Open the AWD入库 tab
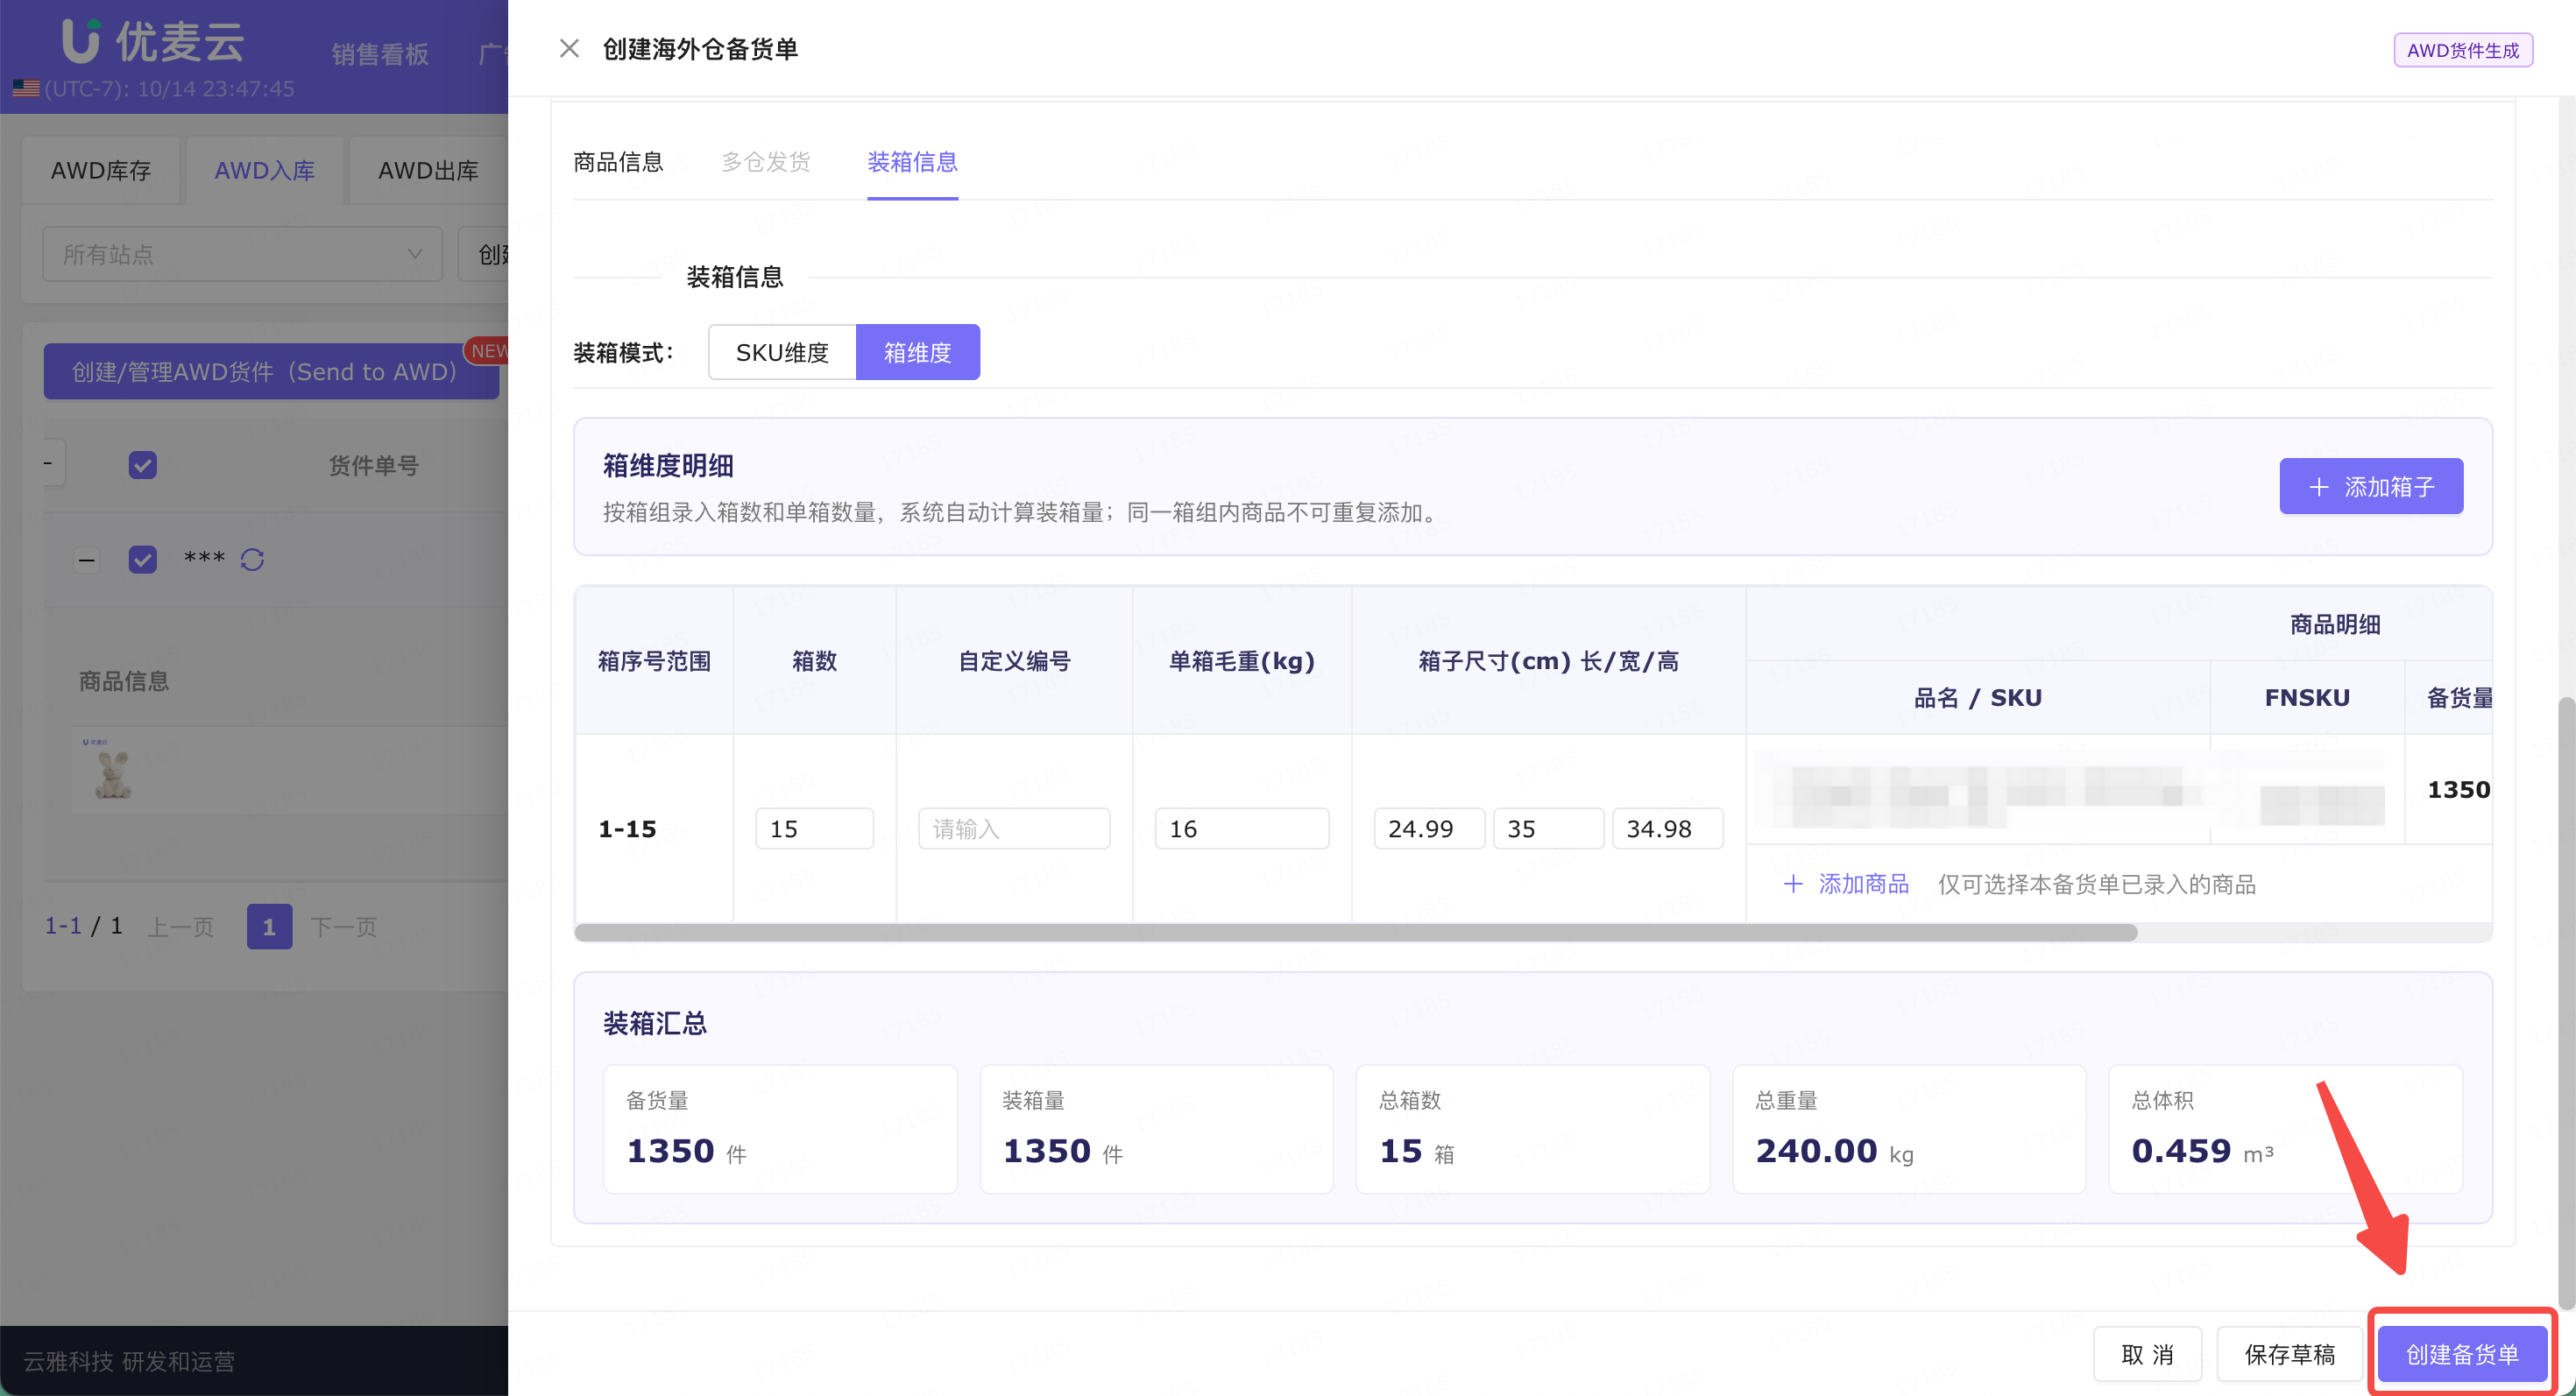Screen dimensions: 2576x1396 [264, 171]
